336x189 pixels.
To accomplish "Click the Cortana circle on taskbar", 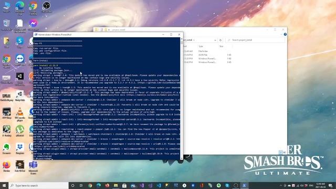I will (x=72, y=185).
